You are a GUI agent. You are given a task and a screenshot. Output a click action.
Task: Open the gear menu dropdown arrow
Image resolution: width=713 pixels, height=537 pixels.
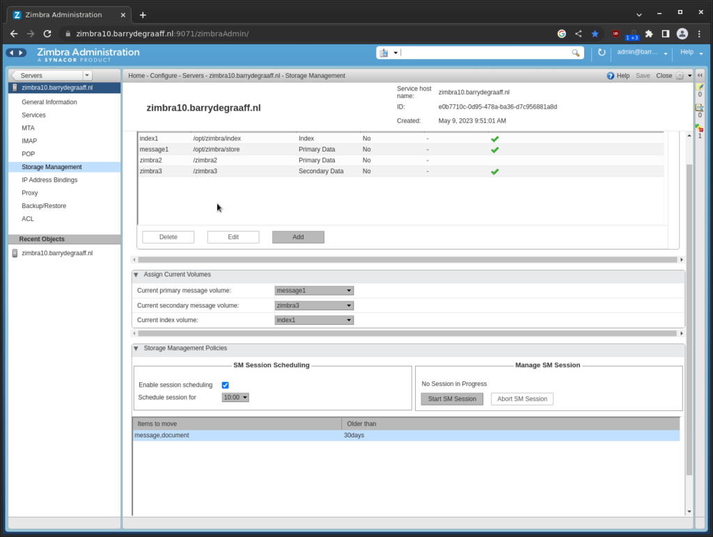click(x=690, y=76)
